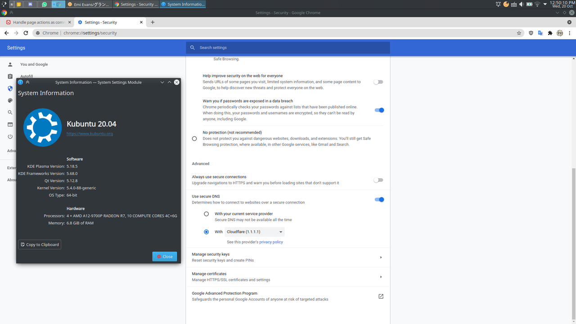This screenshot has width=576, height=324.
Task: Select 'With your current service provider'
Action: coord(207,214)
